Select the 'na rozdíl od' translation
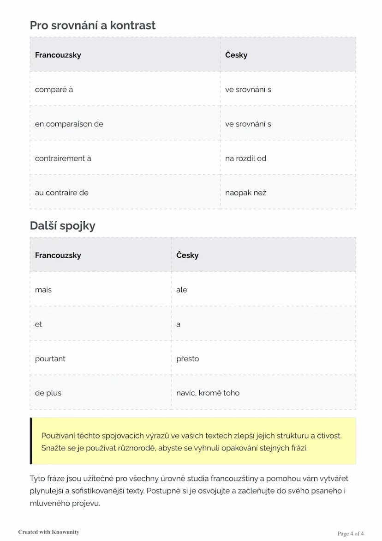 click(x=245, y=158)
